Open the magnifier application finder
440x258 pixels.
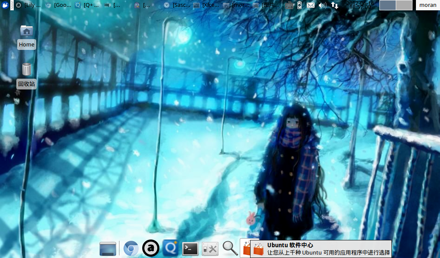pyautogui.click(x=230, y=249)
